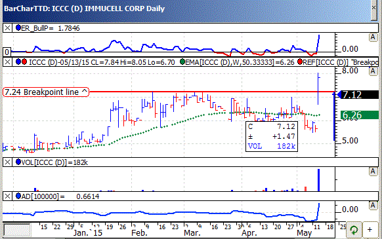
Task: Click the blue and red dots beside ICCC (D)-05/13/15
Action: pos(21,62)
